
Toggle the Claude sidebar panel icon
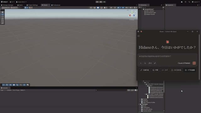[139, 36]
